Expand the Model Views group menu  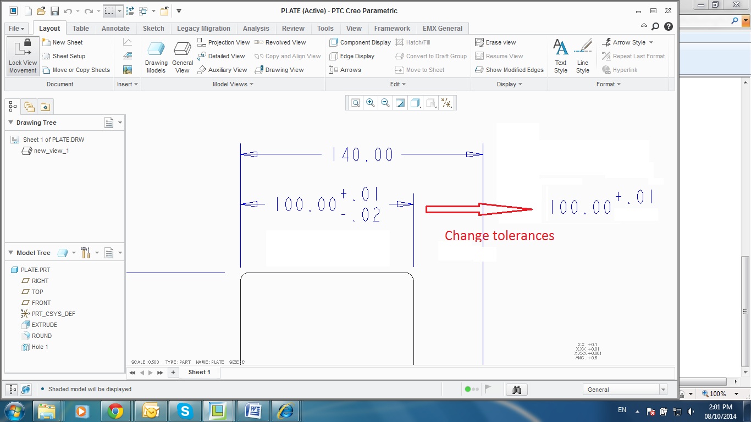pyautogui.click(x=233, y=84)
